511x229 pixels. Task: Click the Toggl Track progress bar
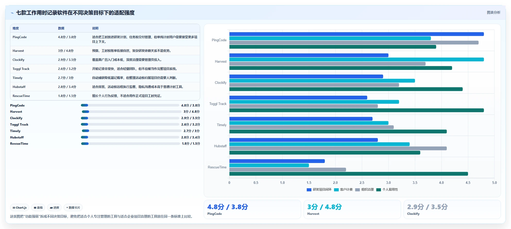coord(130,124)
